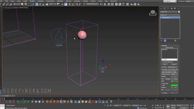Click the Align tool icon
The width and height of the screenshot is (194, 109).
105,4
